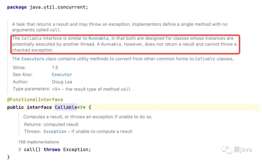This screenshot has width=262, height=166.
Task: Show the 158 implementations list
Action: (39, 142)
